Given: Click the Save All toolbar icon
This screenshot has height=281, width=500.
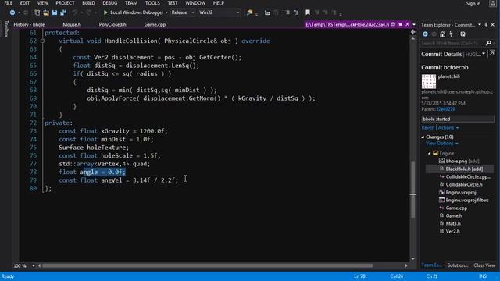Looking at the screenshot, I should coord(63,12).
